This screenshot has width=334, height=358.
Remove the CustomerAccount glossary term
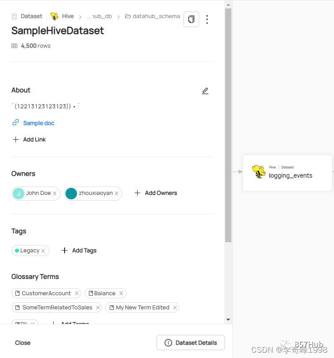[x=77, y=293]
